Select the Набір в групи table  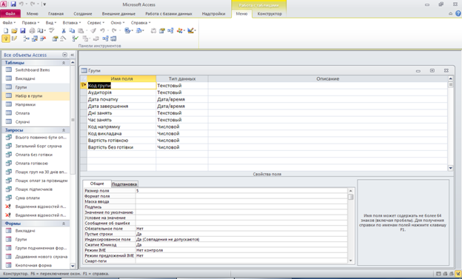(x=36, y=95)
